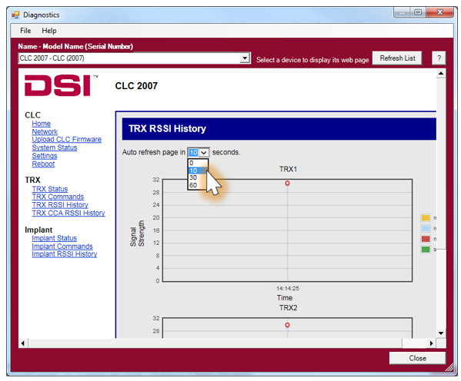Click the Refresh List button
461x381 pixels.
[397, 58]
